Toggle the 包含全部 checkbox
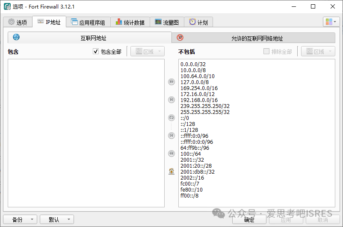The height and width of the screenshot is (227, 343). pos(96,52)
